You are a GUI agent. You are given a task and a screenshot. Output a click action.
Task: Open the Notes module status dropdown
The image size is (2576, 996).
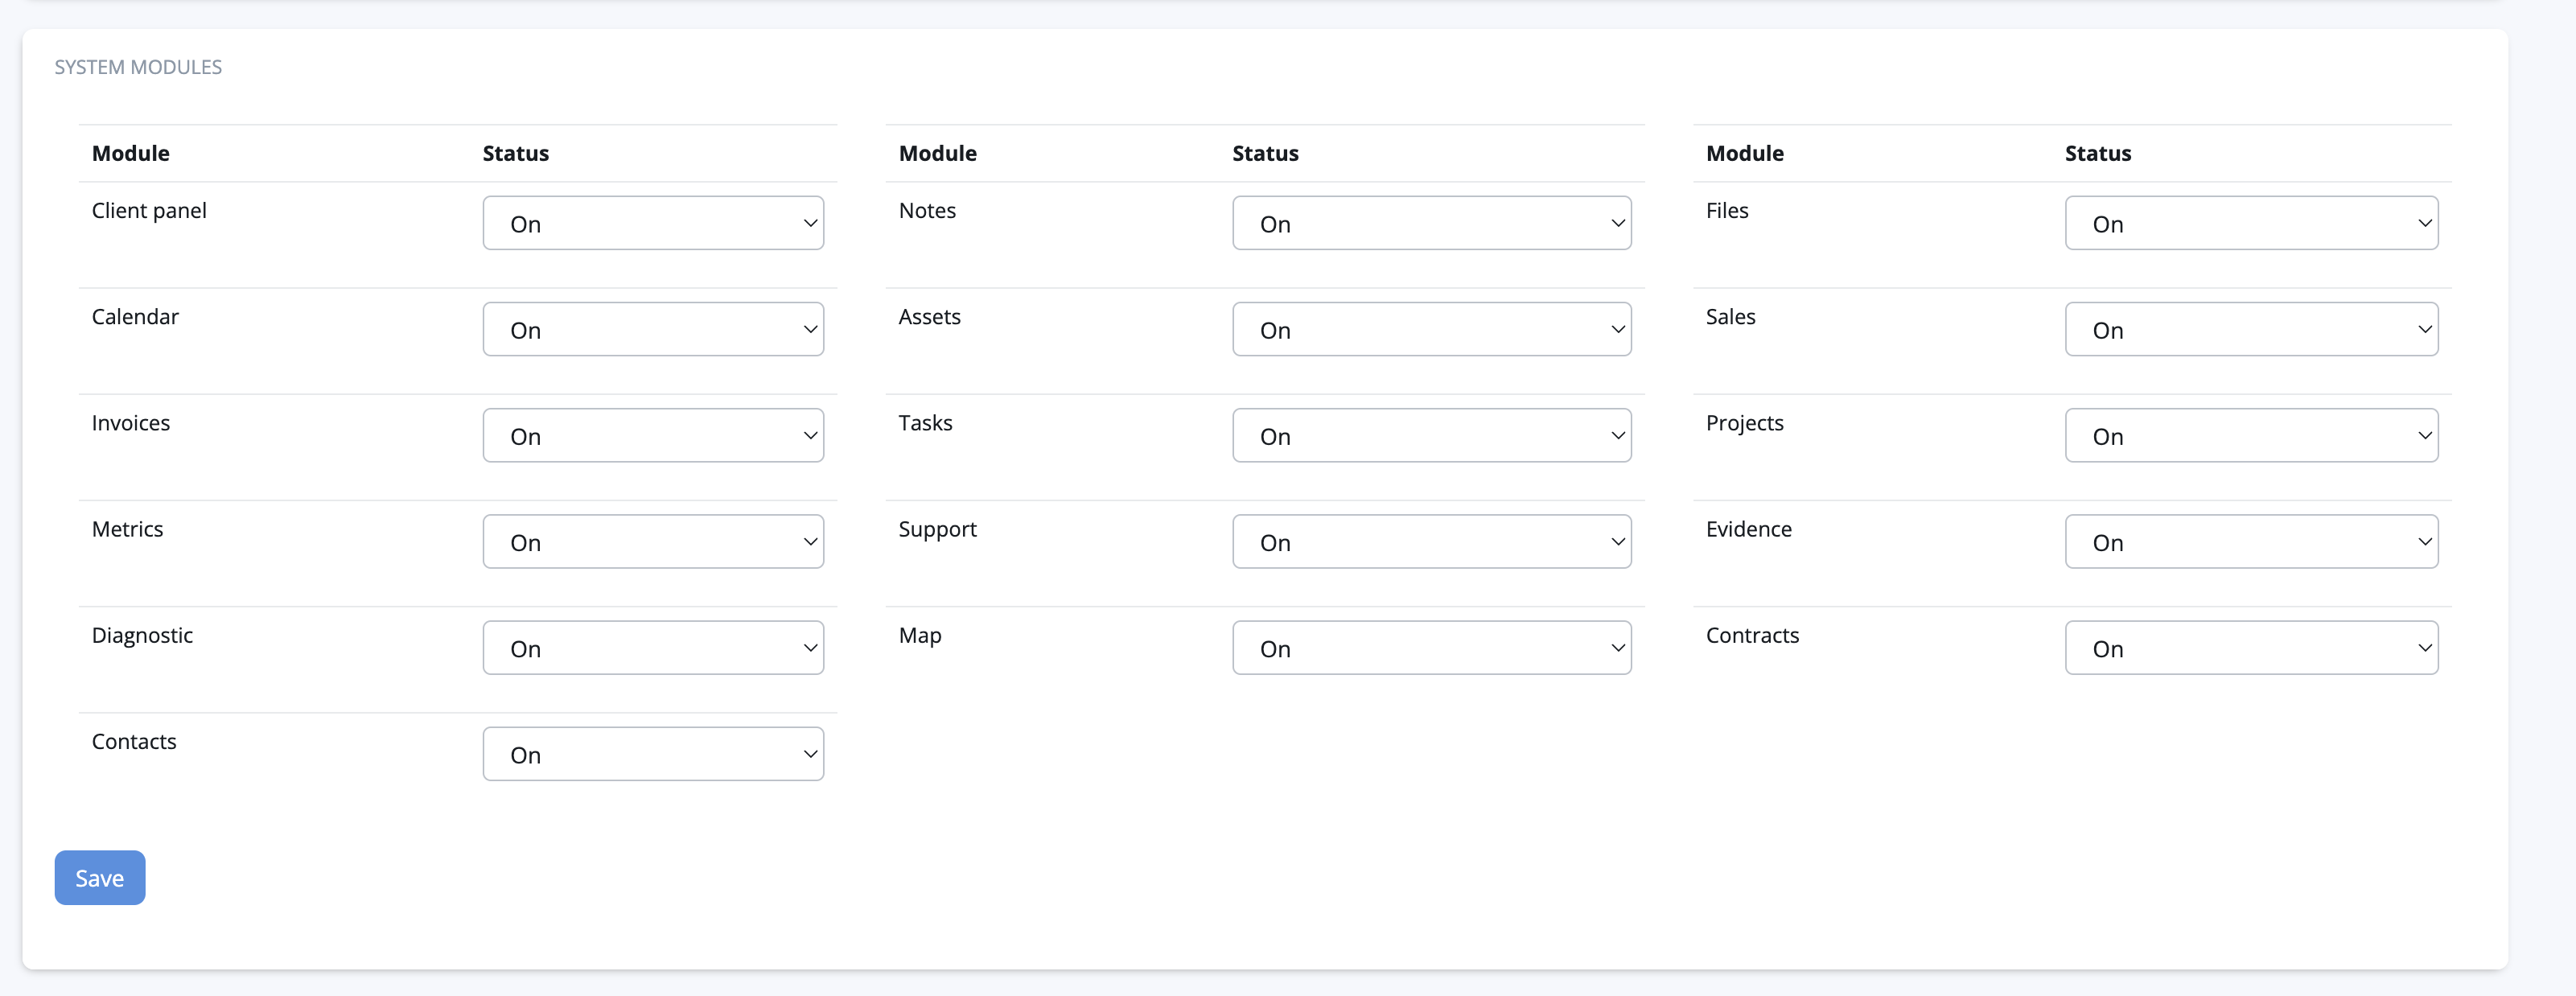[x=1431, y=223]
